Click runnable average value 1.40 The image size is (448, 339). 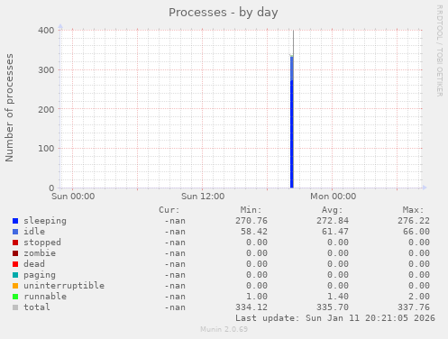pos(338,297)
